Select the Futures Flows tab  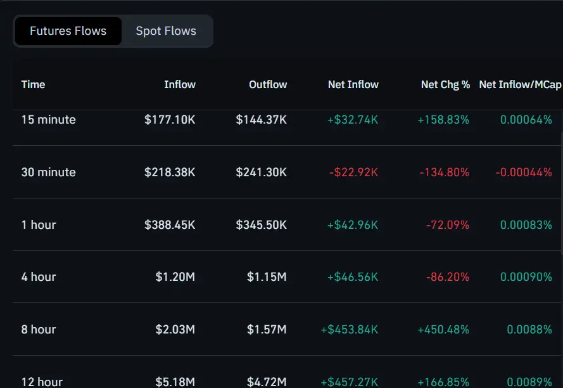tap(68, 31)
